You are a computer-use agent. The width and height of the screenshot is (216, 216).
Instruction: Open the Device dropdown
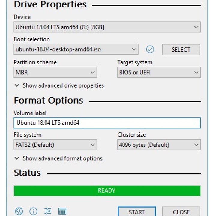point(107,27)
